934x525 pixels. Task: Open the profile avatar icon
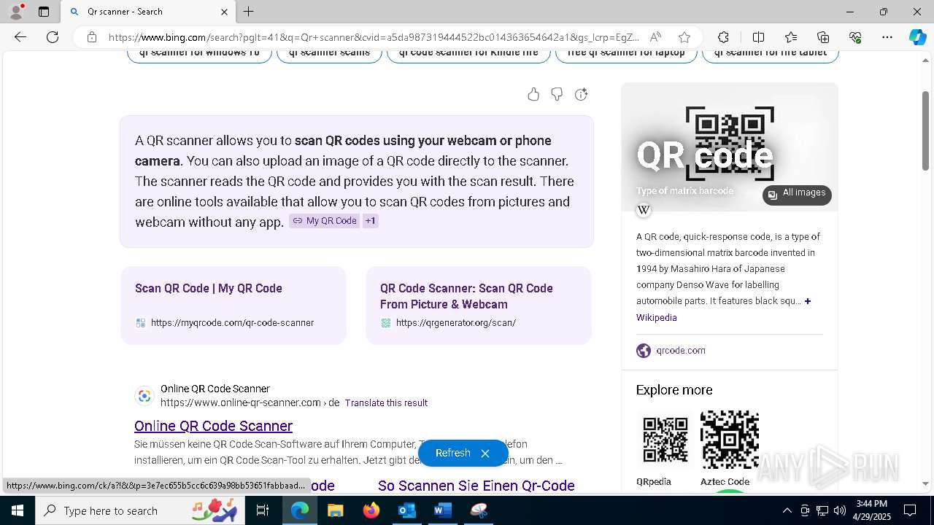(16, 12)
